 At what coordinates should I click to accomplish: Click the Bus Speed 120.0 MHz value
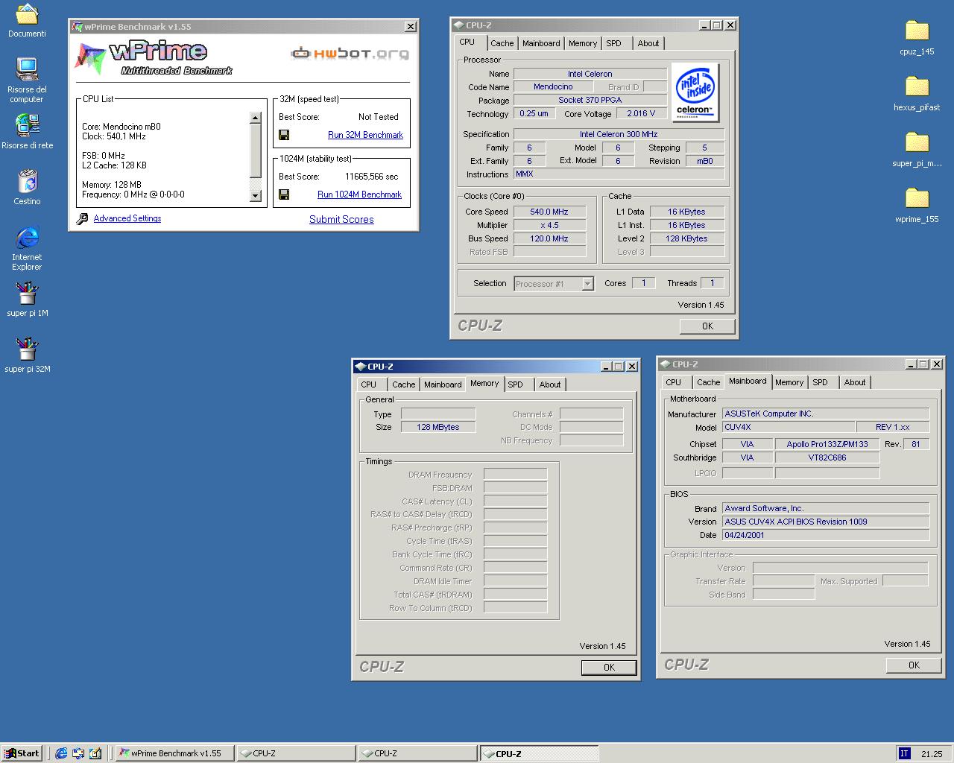[x=549, y=238]
